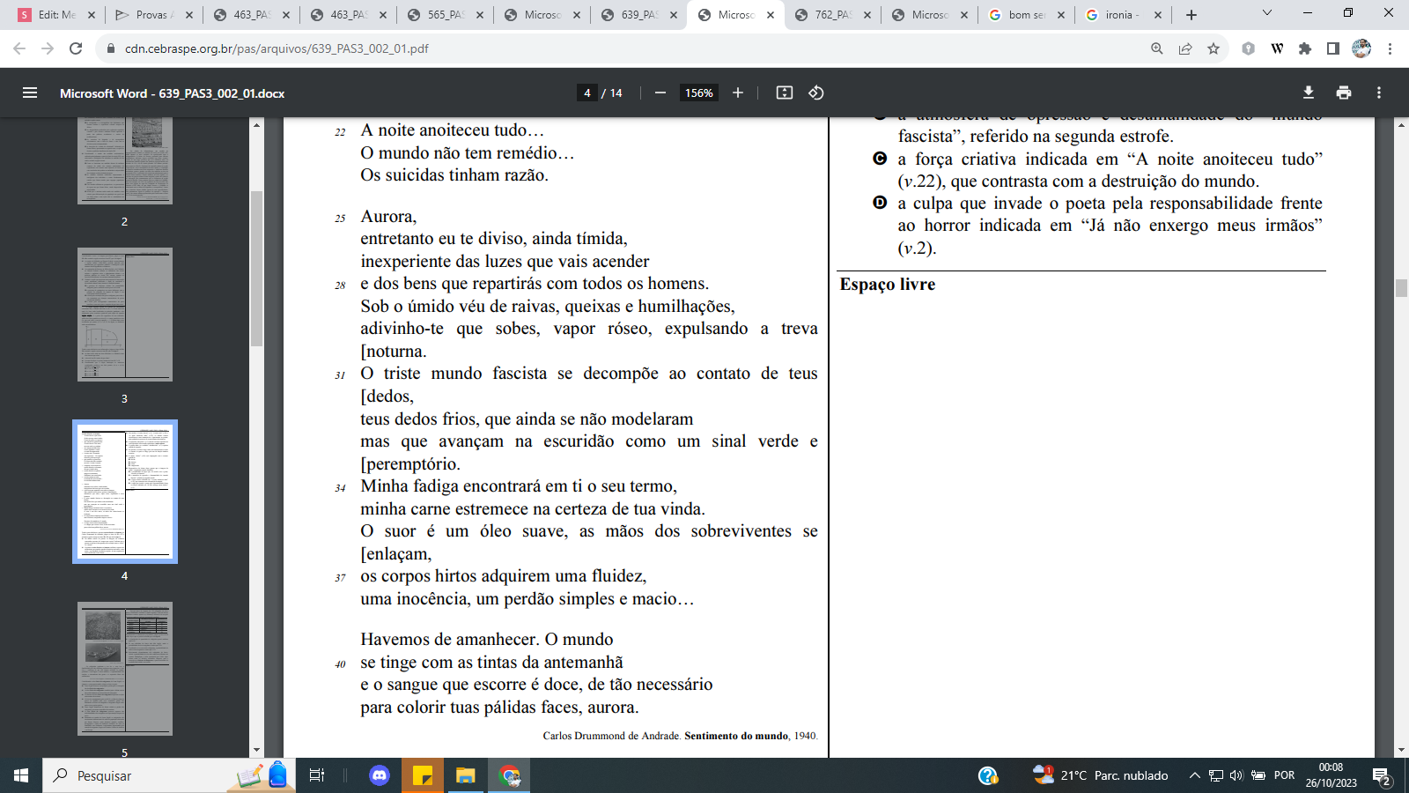Select page 2 thumbnail
Viewport: 1409px width, 793px height.
[125, 161]
